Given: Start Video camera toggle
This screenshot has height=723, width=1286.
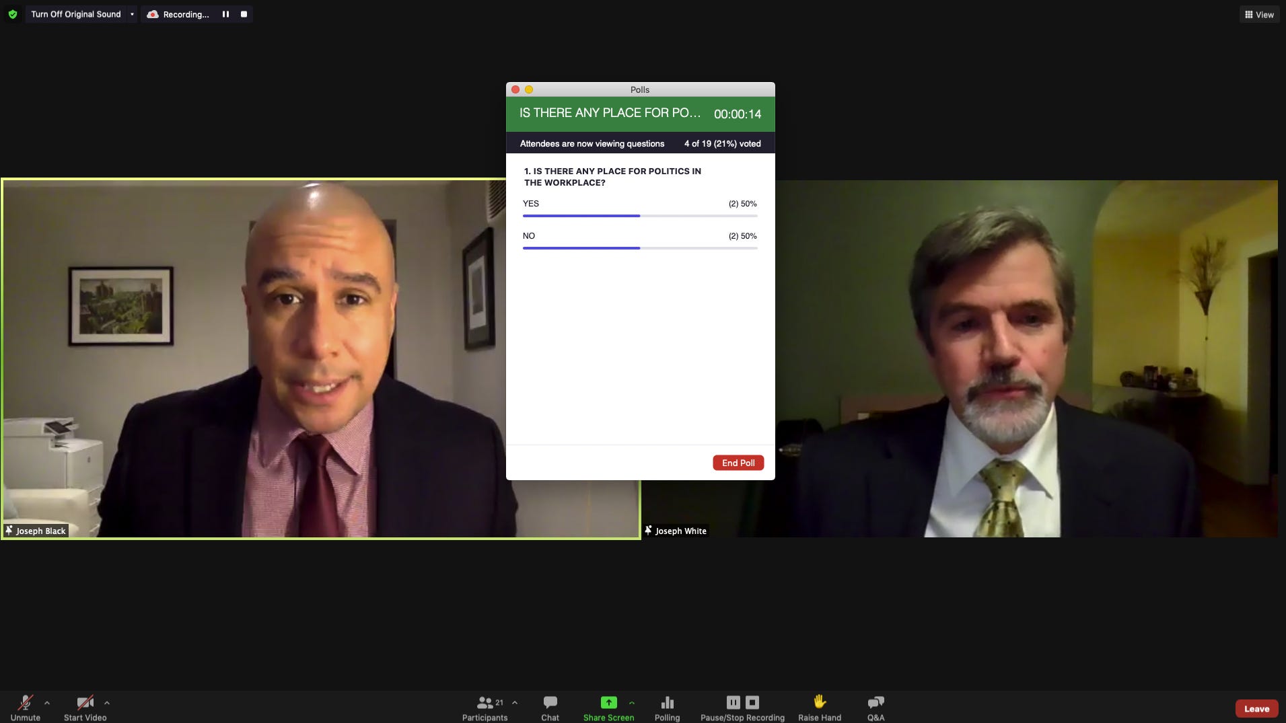Looking at the screenshot, I should click(85, 708).
